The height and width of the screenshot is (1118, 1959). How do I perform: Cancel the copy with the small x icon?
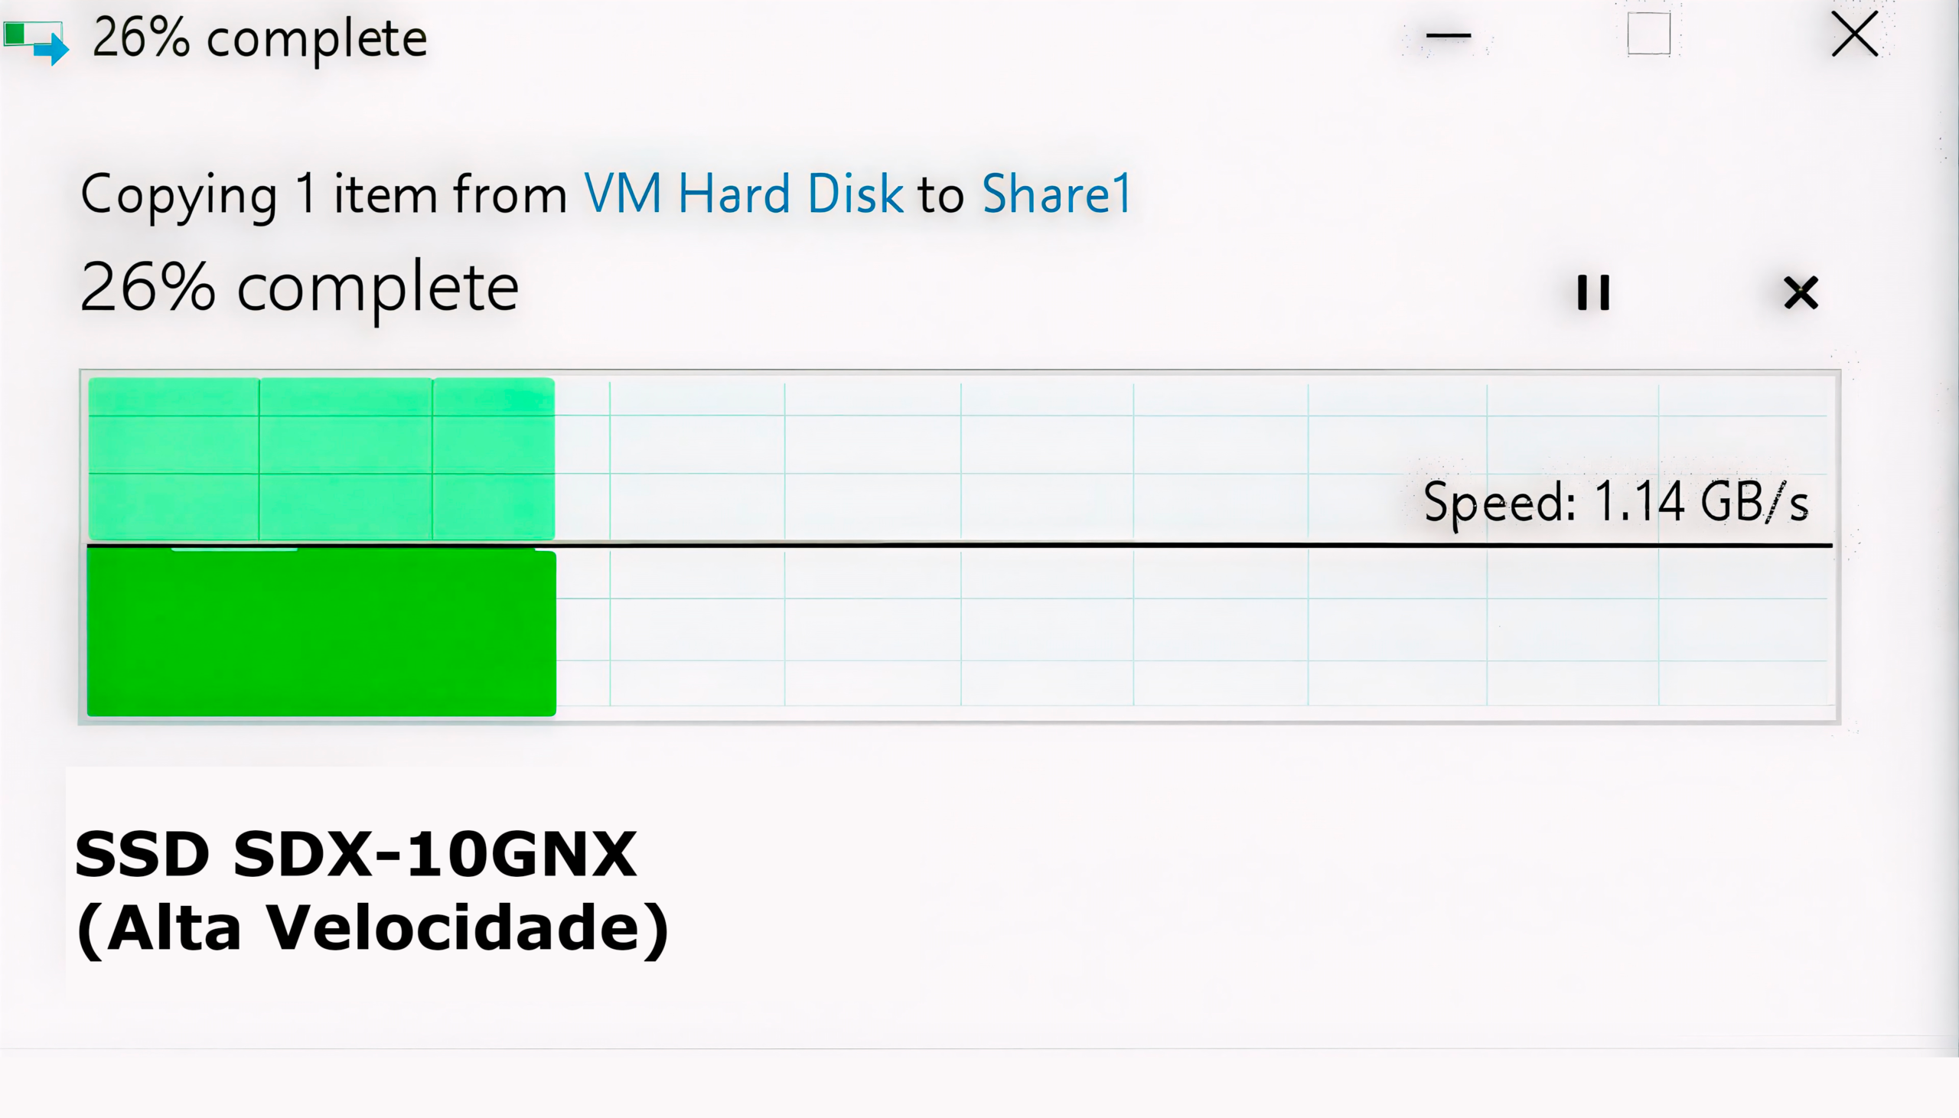(x=1801, y=292)
